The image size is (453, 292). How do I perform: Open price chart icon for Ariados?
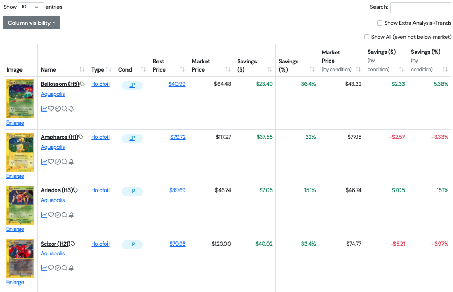44,215
